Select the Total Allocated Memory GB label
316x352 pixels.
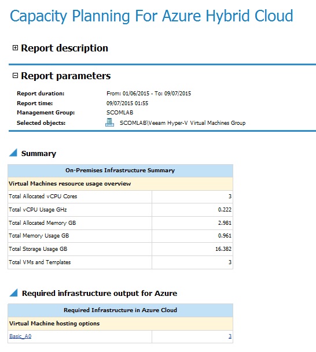click(x=42, y=223)
